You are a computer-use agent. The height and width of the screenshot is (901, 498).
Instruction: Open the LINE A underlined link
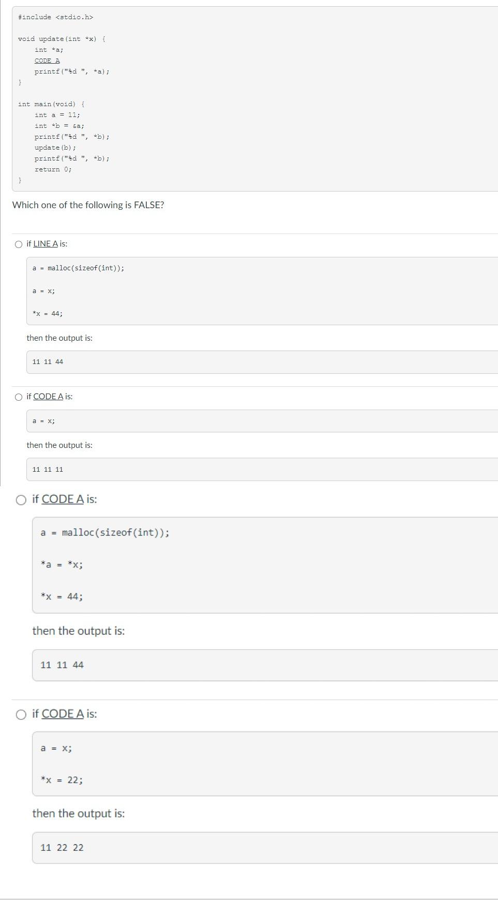point(44,243)
